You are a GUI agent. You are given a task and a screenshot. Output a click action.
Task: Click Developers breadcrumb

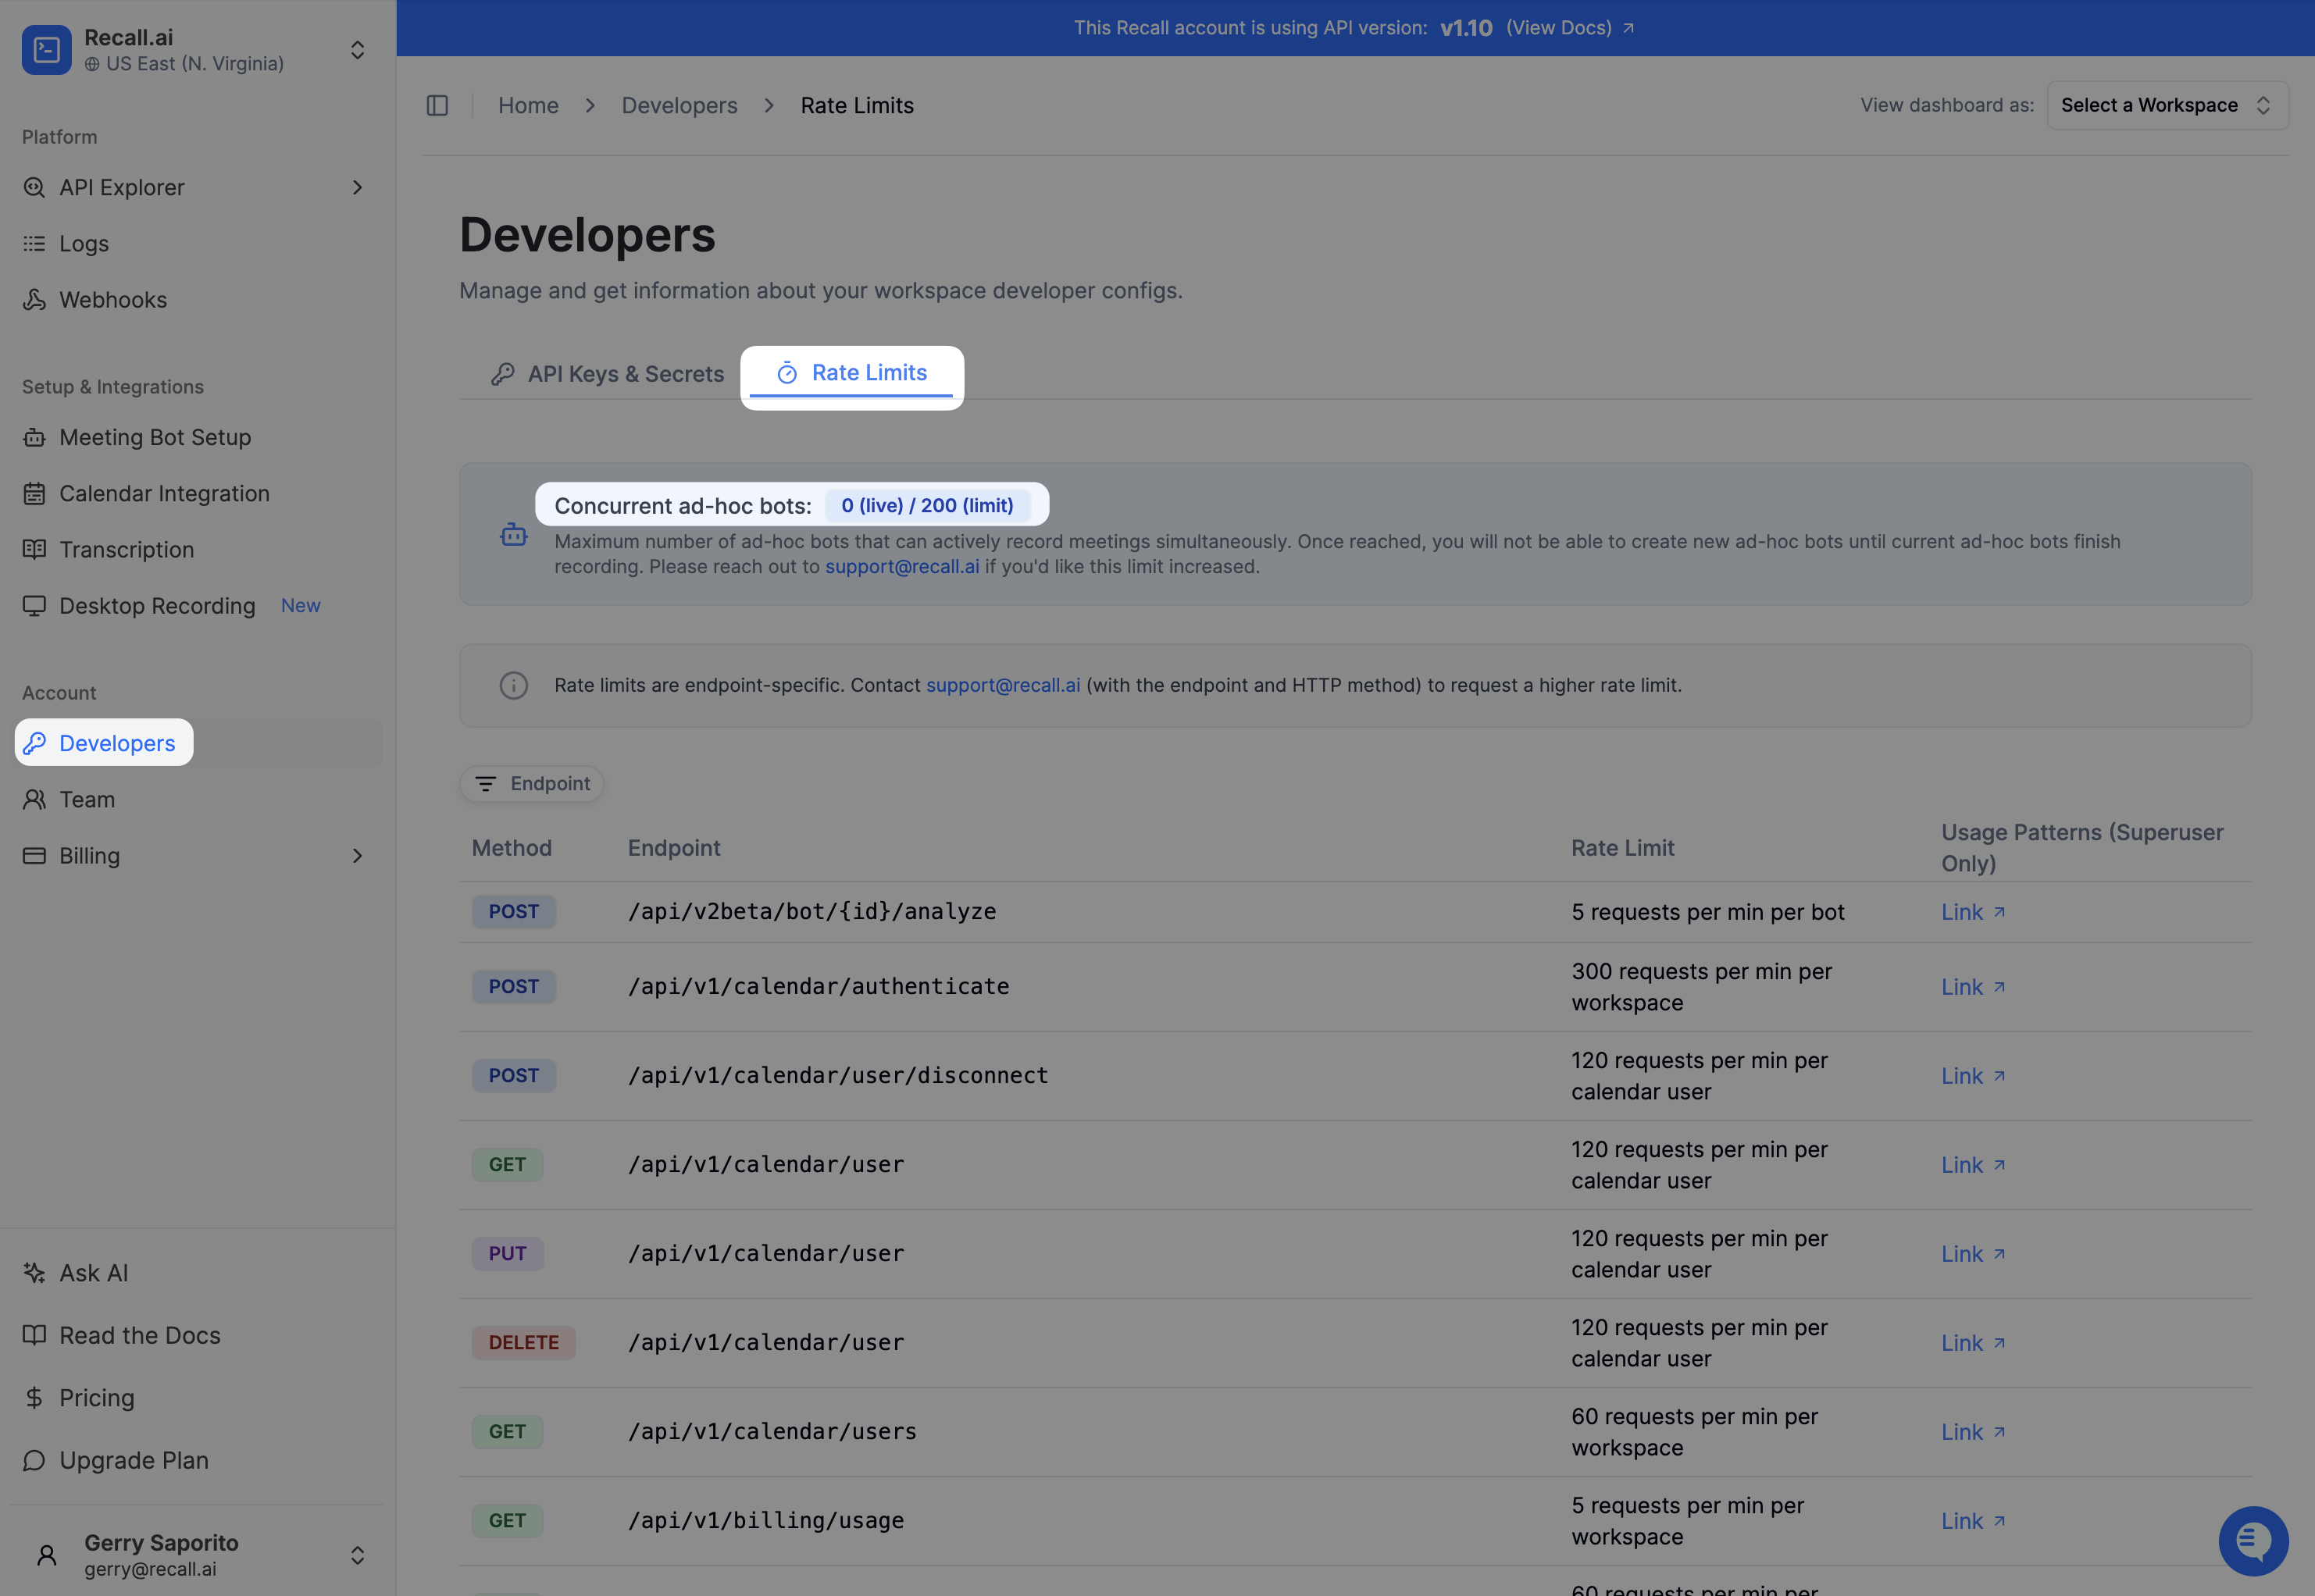(679, 105)
